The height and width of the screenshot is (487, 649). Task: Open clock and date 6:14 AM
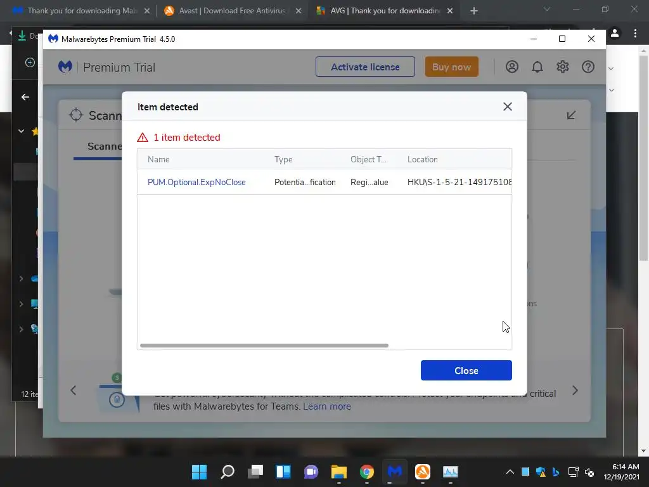coord(621,472)
